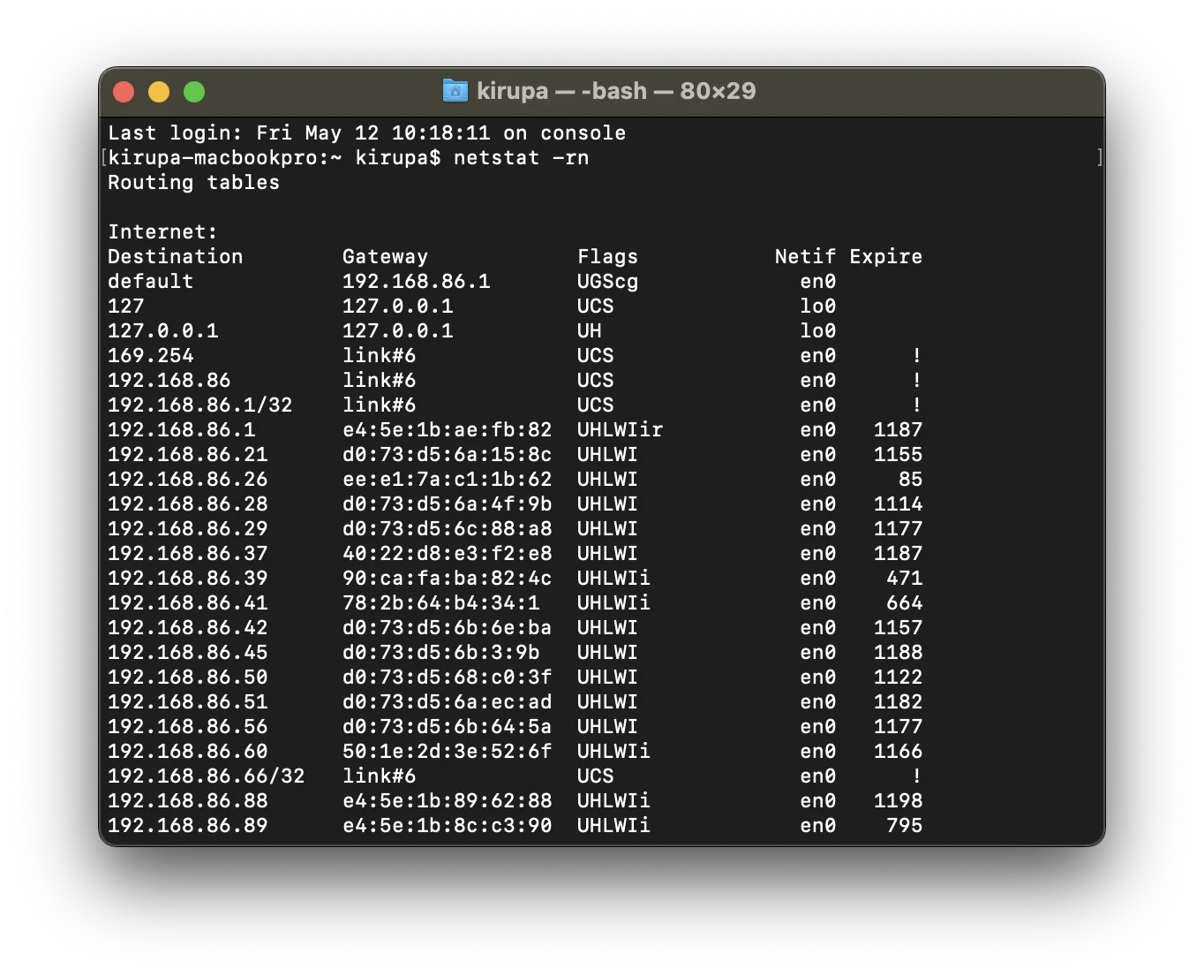Click the expire value 795 in last row

904,826
